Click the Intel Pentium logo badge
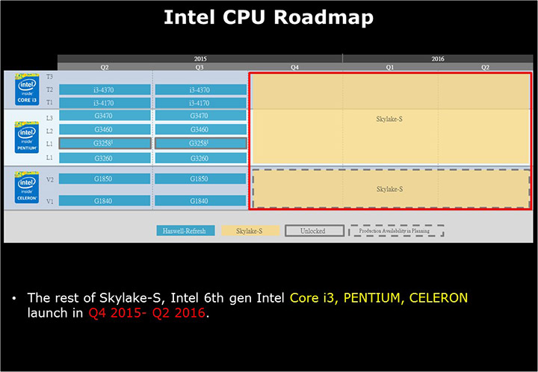 tap(27, 137)
